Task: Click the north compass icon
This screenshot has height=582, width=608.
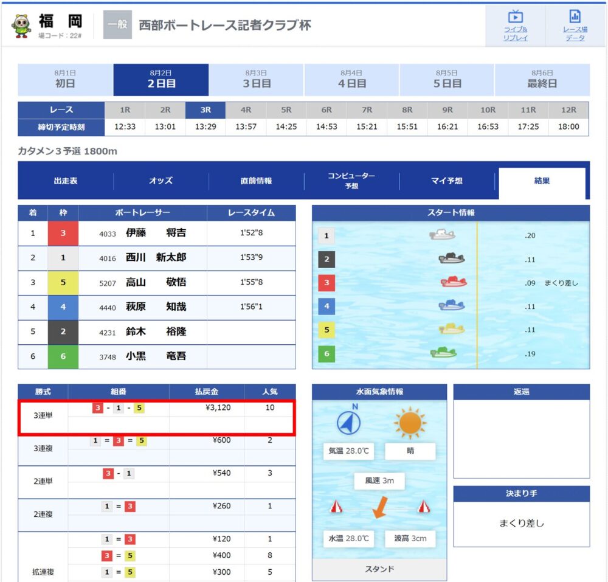Action: click(348, 421)
